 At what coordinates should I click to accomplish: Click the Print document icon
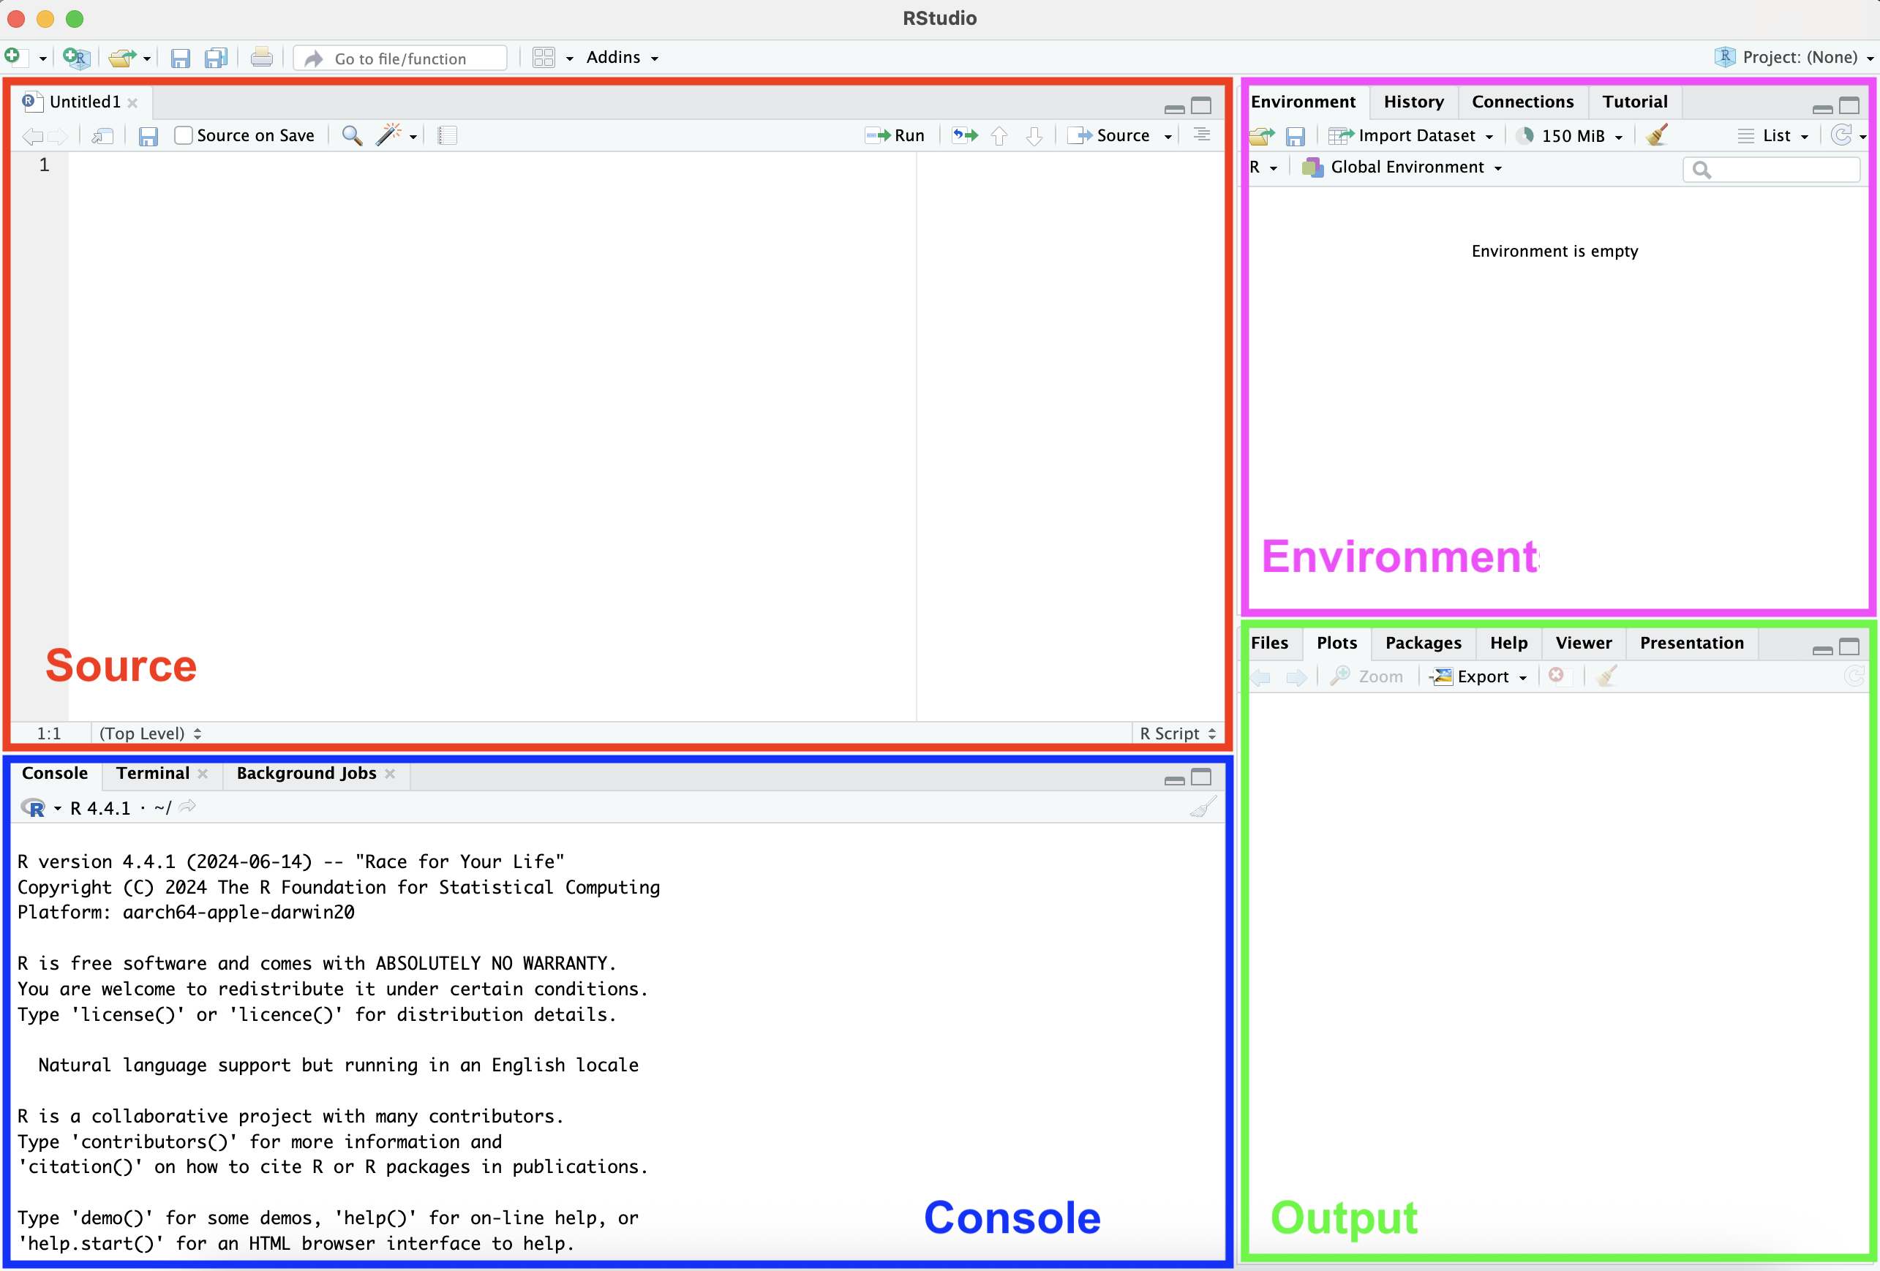point(261,57)
